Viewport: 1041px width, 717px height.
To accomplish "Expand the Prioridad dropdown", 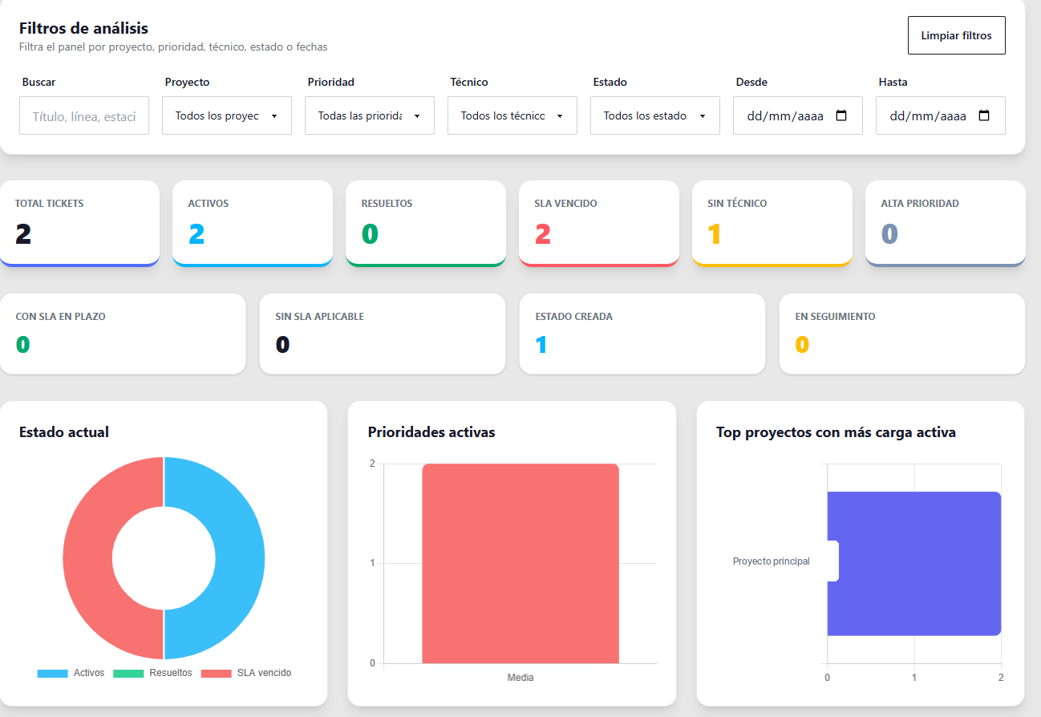I will (x=370, y=115).
